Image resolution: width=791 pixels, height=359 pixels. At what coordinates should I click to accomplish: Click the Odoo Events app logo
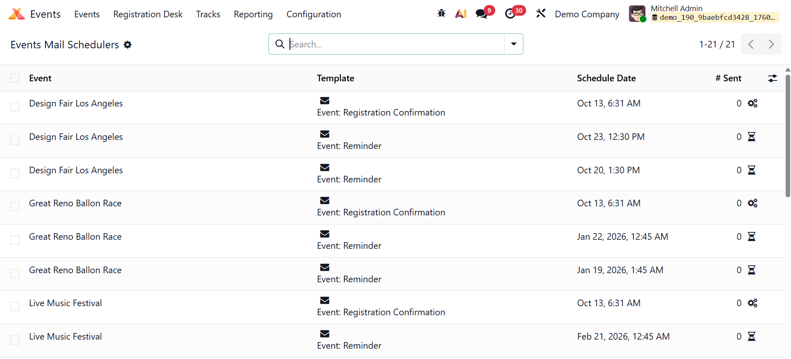tap(16, 14)
